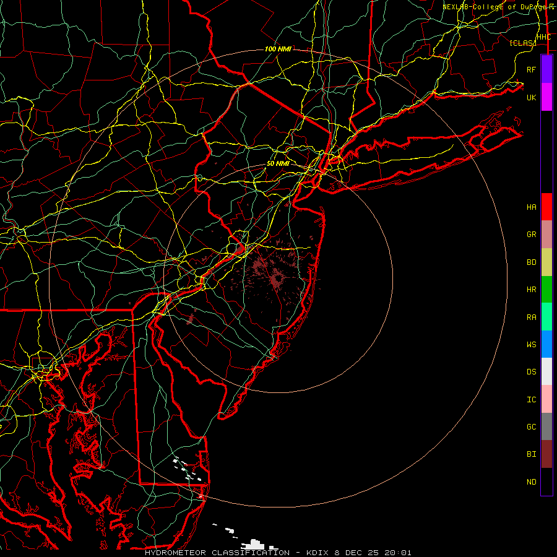Click the white DS color swatch
The image size is (557, 557).
click(546, 371)
